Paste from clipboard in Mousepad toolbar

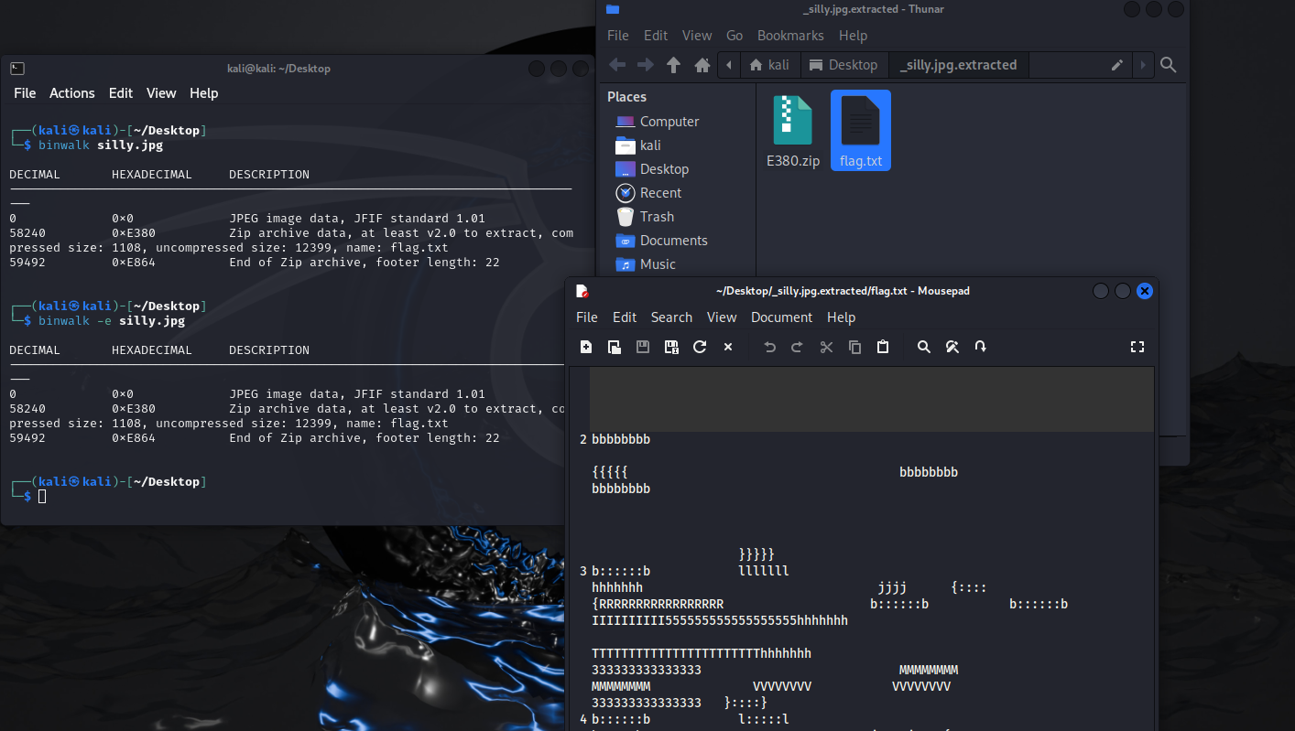click(x=883, y=347)
